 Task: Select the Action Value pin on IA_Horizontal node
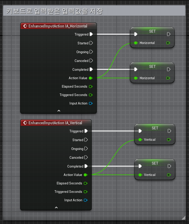click(91, 78)
